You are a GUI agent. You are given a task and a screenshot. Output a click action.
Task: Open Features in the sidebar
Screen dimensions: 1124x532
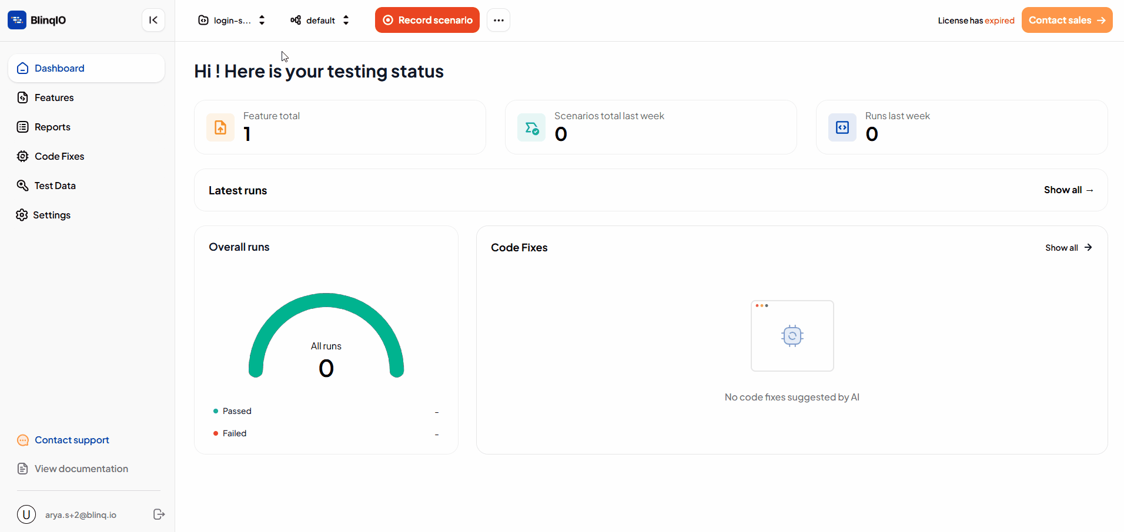(x=86, y=97)
